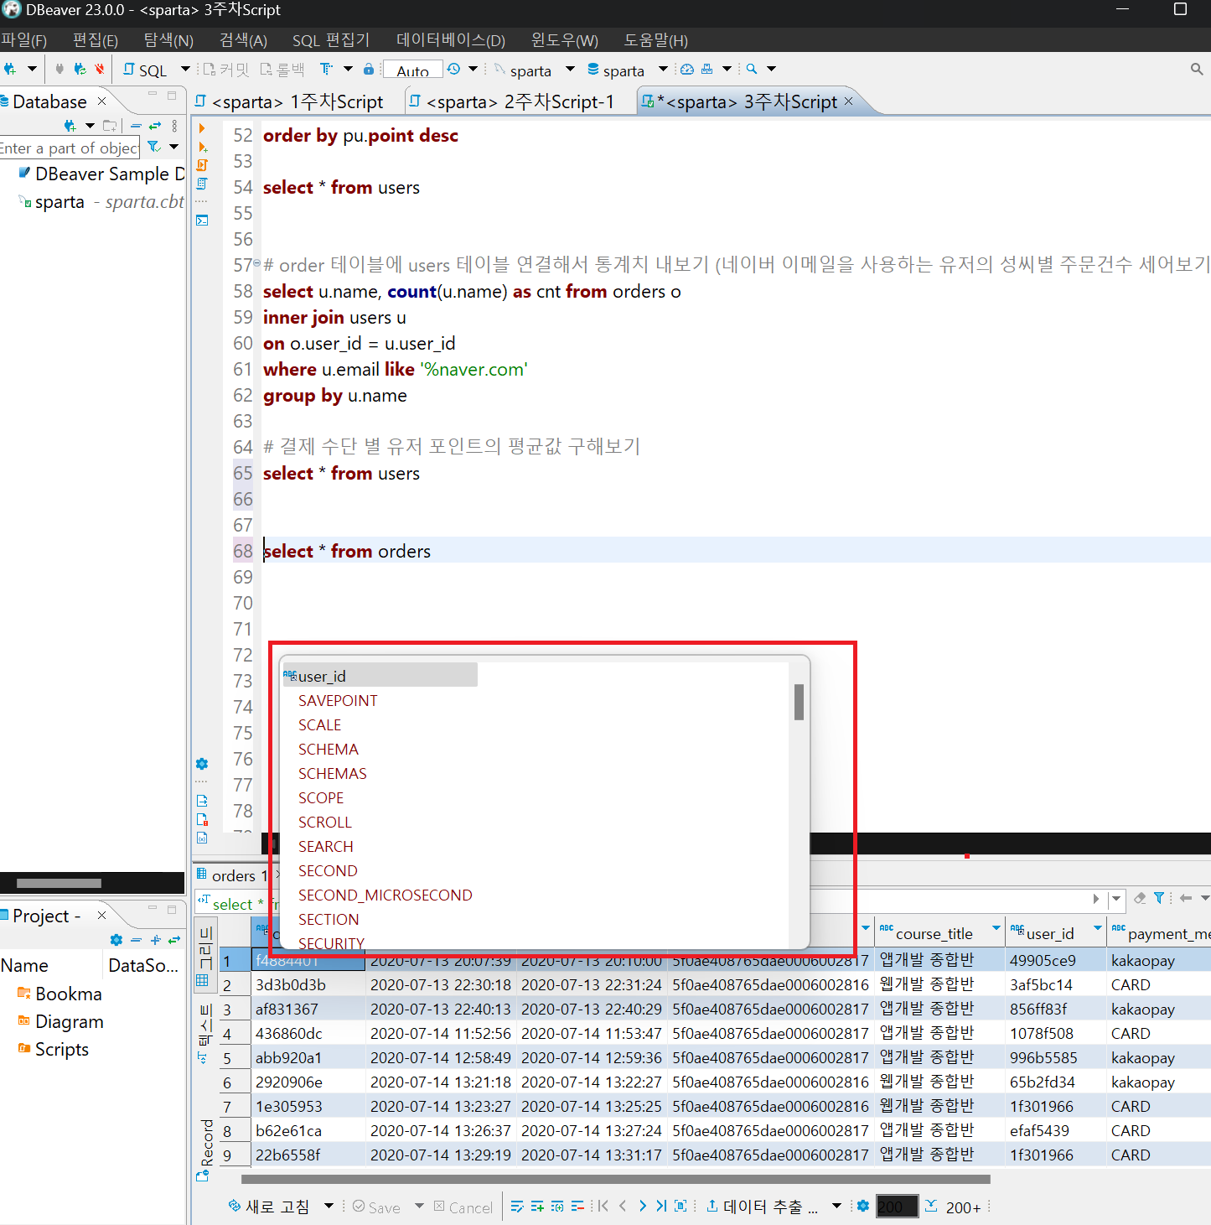Toggle the lock icon next to Auto
This screenshot has height=1225, width=1211.
coord(369,70)
